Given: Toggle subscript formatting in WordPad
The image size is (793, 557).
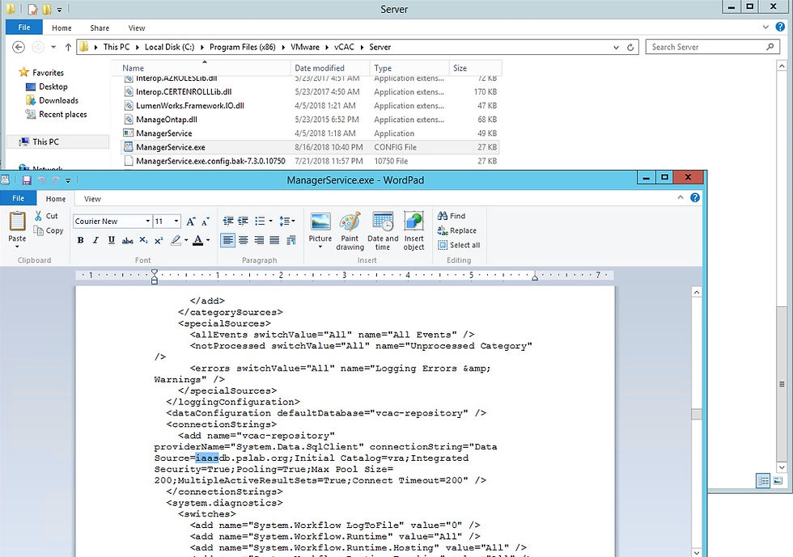Looking at the screenshot, I should (x=144, y=241).
